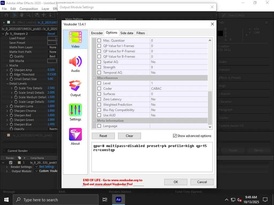Viewport: 274px width, 205px height.
Task: Click the black color swatch in Info panel
Action: click(x=220, y=33)
